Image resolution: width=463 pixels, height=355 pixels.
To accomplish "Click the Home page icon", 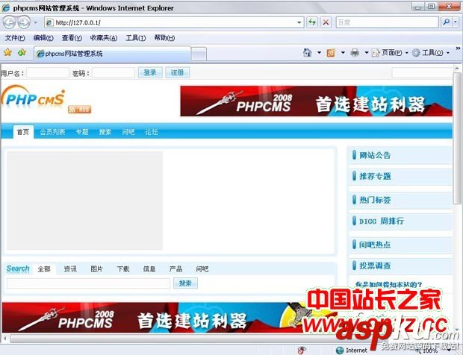I will [x=308, y=52].
